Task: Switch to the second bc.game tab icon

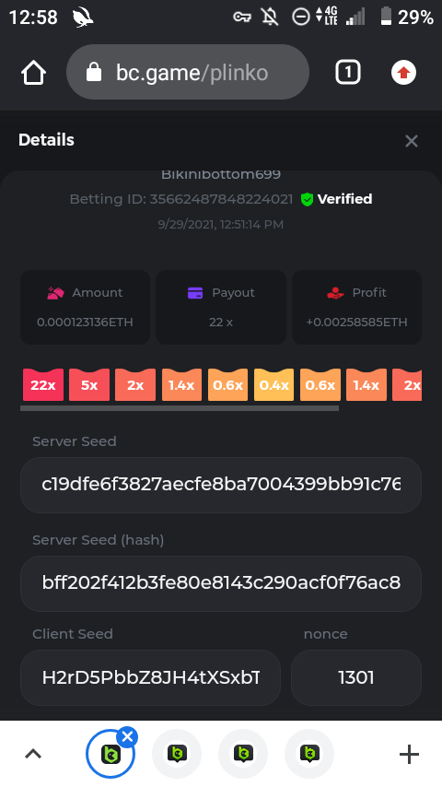Action: pyautogui.click(x=177, y=754)
